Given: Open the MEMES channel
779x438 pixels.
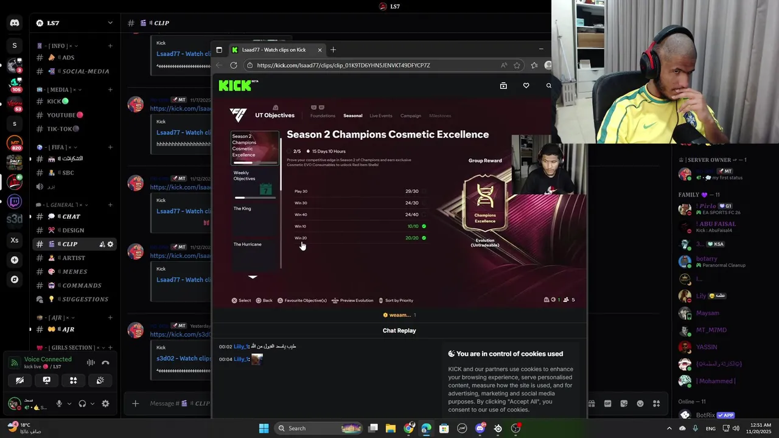Looking at the screenshot, I should [x=74, y=272].
